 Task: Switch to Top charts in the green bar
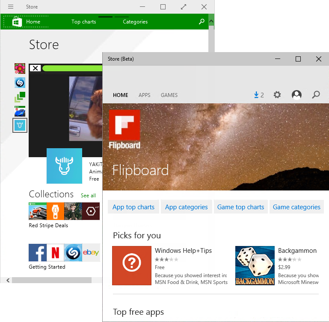pos(84,22)
